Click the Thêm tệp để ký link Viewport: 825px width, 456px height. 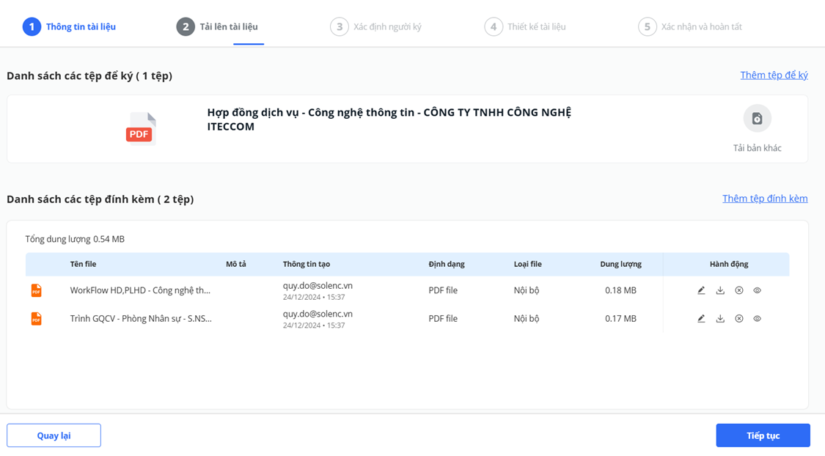point(774,76)
